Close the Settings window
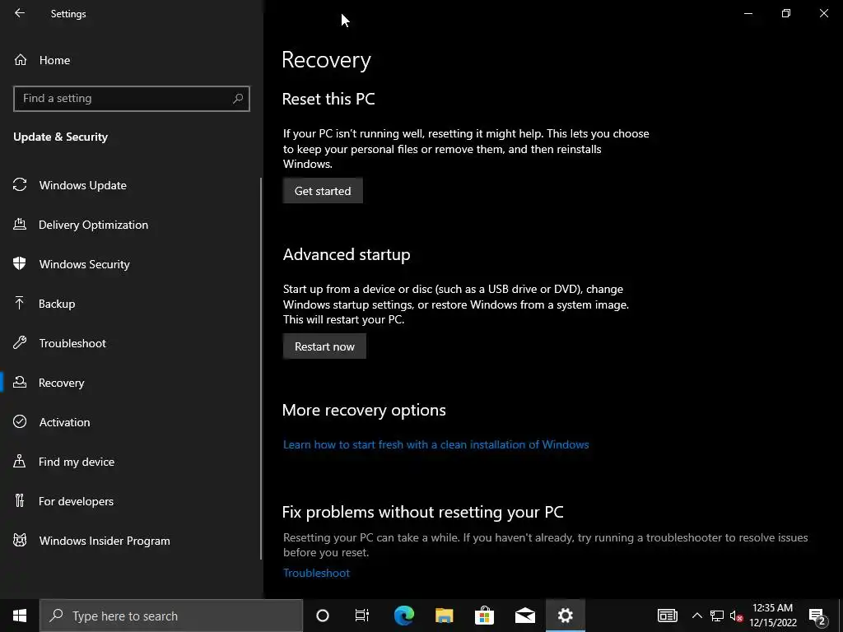 pyautogui.click(x=823, y=13)
